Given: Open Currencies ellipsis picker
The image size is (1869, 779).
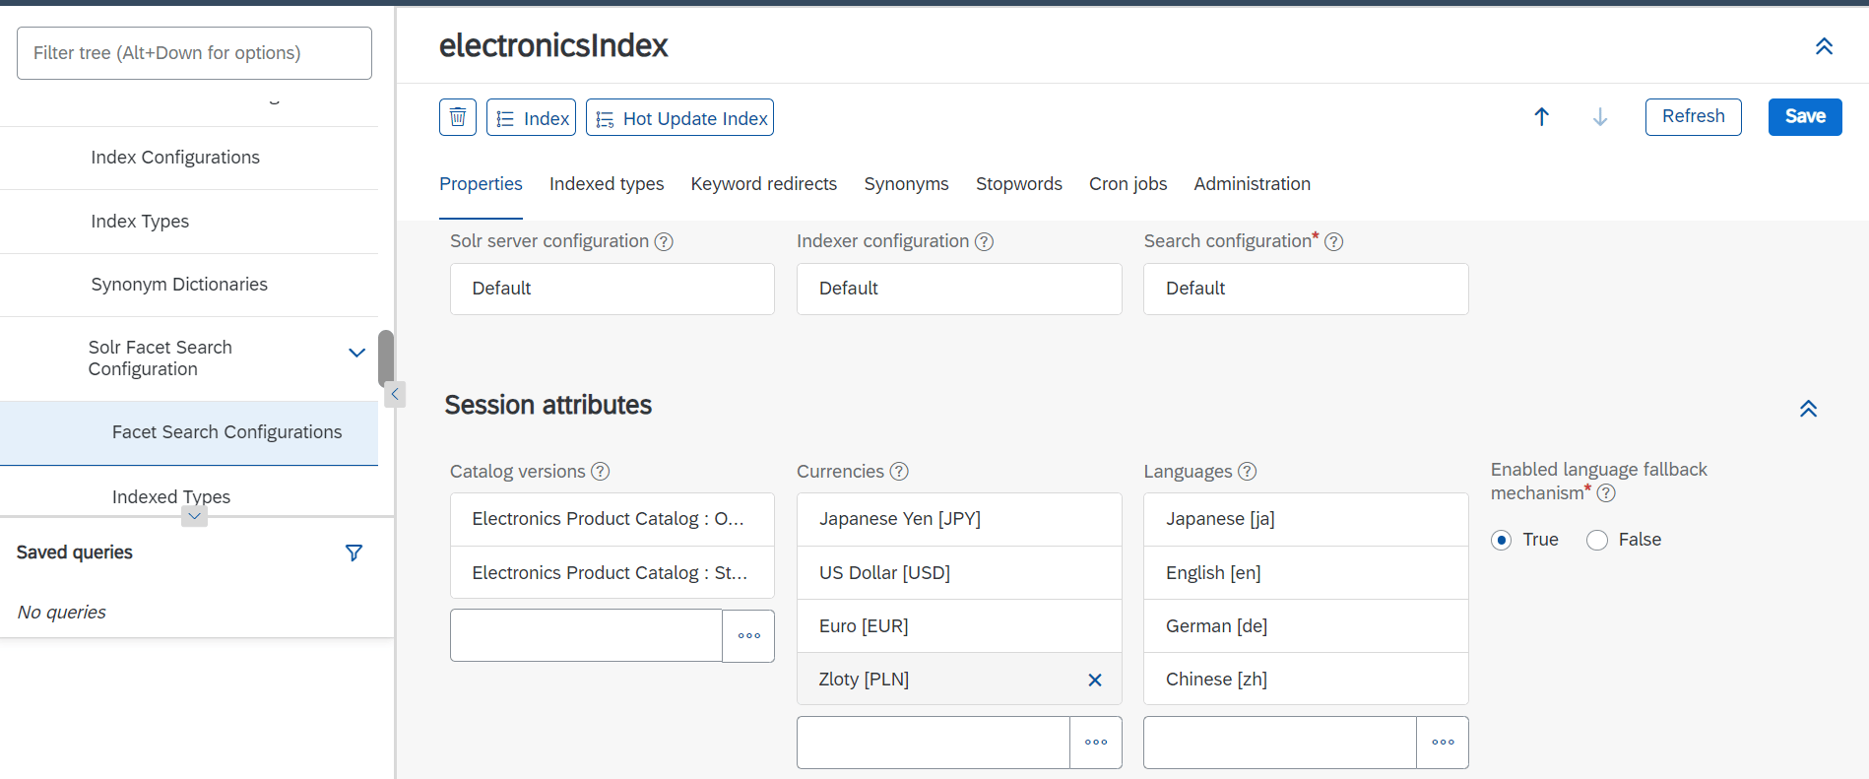Looking at the screenshot, I should click(1096, 743).
